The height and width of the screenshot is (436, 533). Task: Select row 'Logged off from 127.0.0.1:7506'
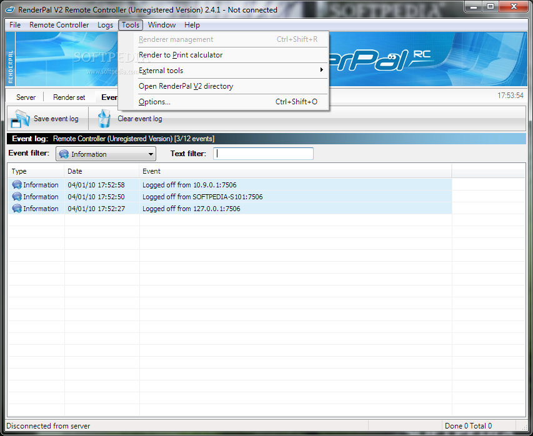[x=230, y=209]
